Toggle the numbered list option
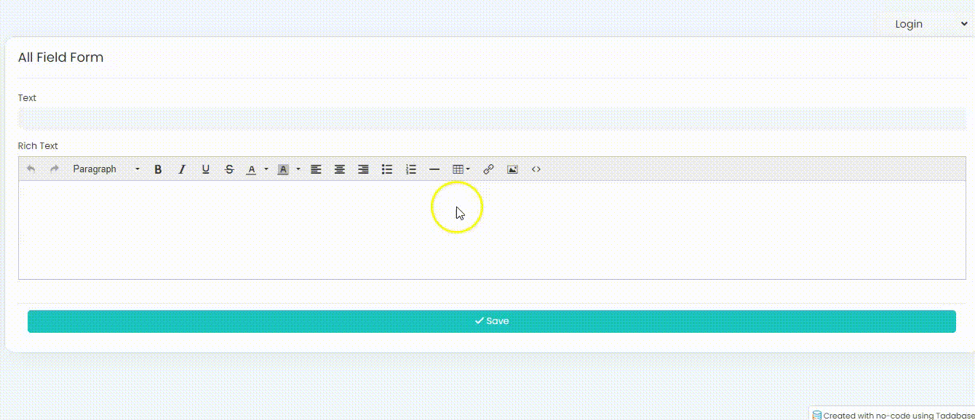The image size is (975, 420). point(410,169)
